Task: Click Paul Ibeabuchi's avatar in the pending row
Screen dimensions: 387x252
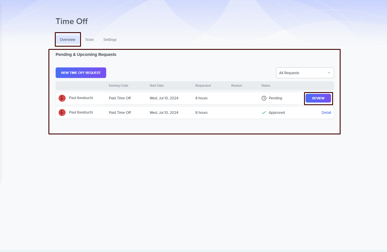Action: 62,98
